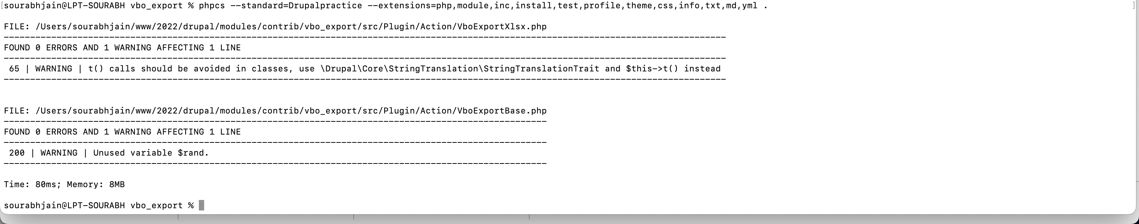The width and height of the screenshot is (1139, 224).
Task: Click the 'Memory: 8MB' text
Action: click(96, 184)
